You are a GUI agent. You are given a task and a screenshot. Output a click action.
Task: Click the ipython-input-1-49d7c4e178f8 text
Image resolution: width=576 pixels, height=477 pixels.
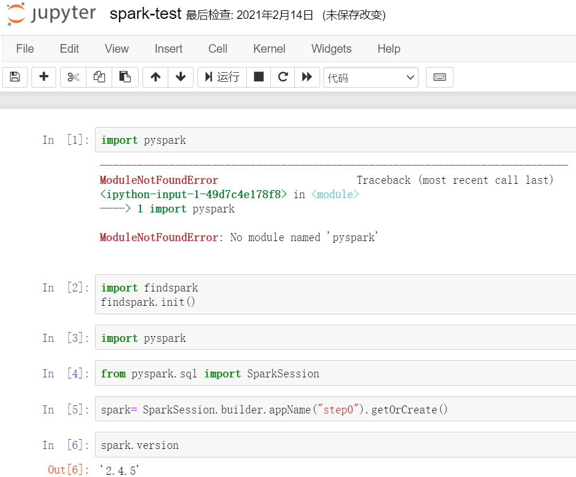click(193, 194)
